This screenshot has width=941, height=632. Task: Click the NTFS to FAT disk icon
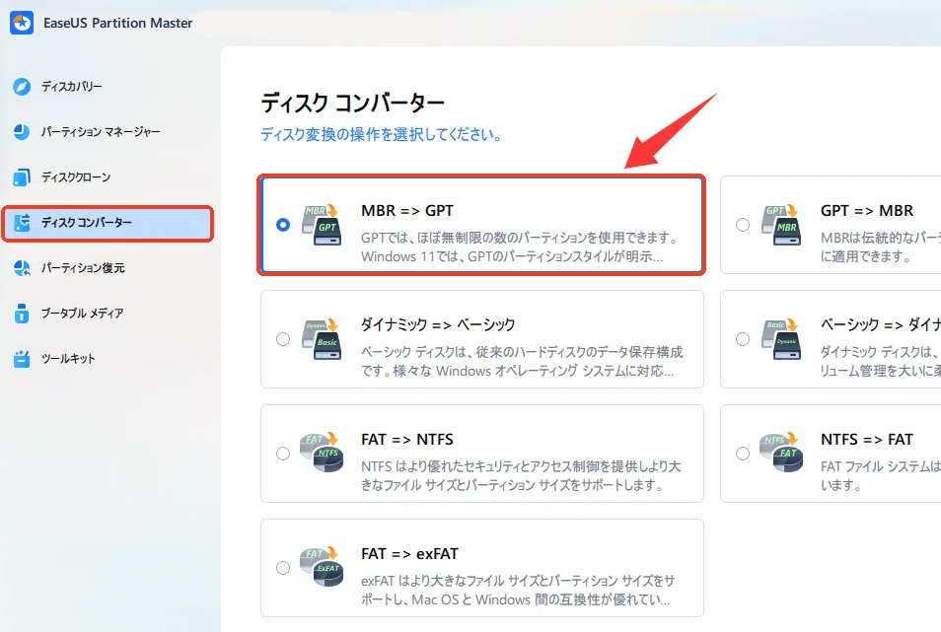(781, 454)
